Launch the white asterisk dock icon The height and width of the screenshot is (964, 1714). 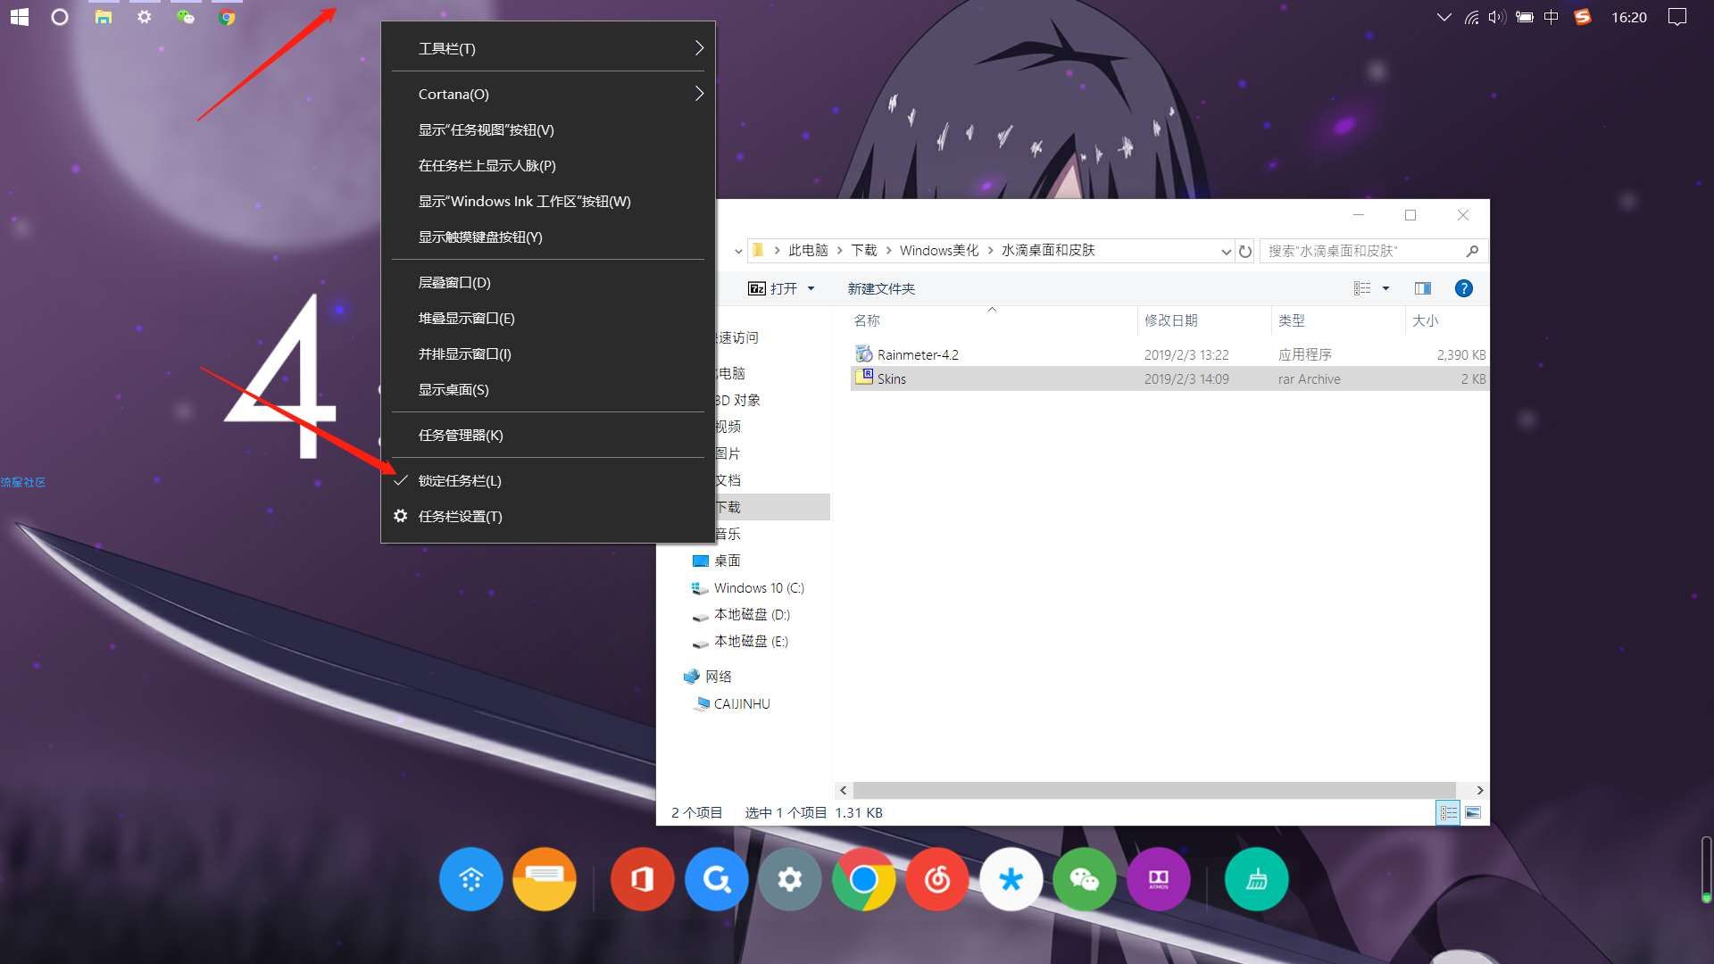tap(1011, 879)
